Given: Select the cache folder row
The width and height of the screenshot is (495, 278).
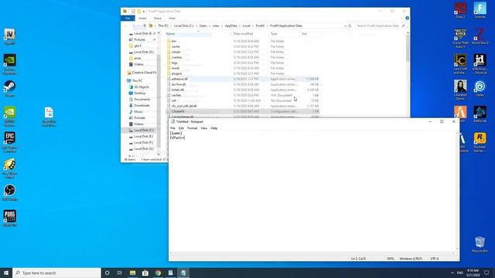Looking at the screenshot, I should pyautogui.click(x=242, y=46).
